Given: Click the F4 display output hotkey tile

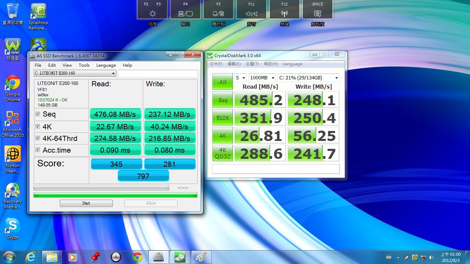Looking at the screenshot, I should point(185,10).
